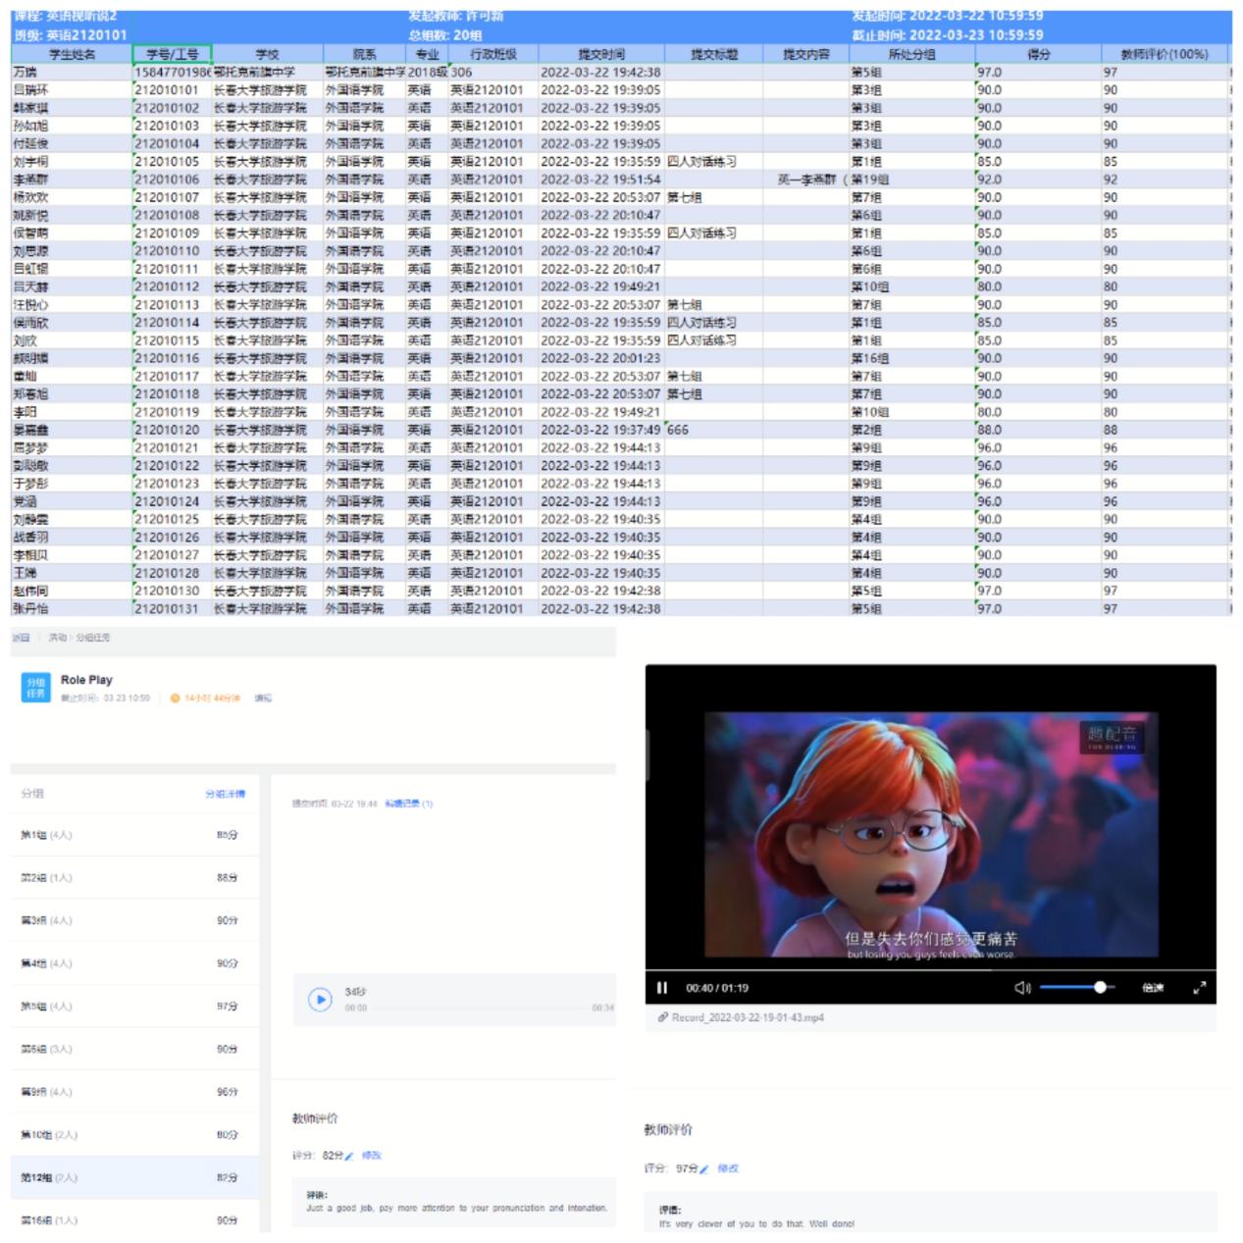Screen dimensions: 1243x1243
Task: Enter fullscreen mode for the video
Action: 1199,988
